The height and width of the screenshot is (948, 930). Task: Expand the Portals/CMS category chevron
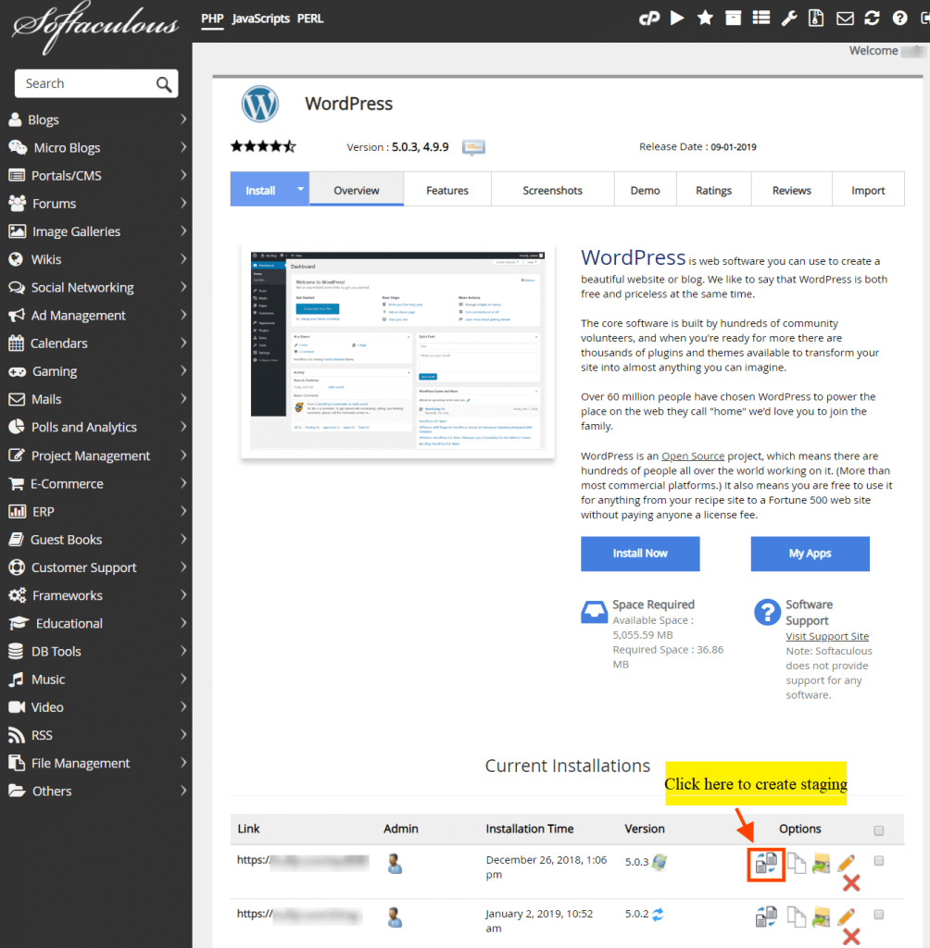click(x=183, y=175)
